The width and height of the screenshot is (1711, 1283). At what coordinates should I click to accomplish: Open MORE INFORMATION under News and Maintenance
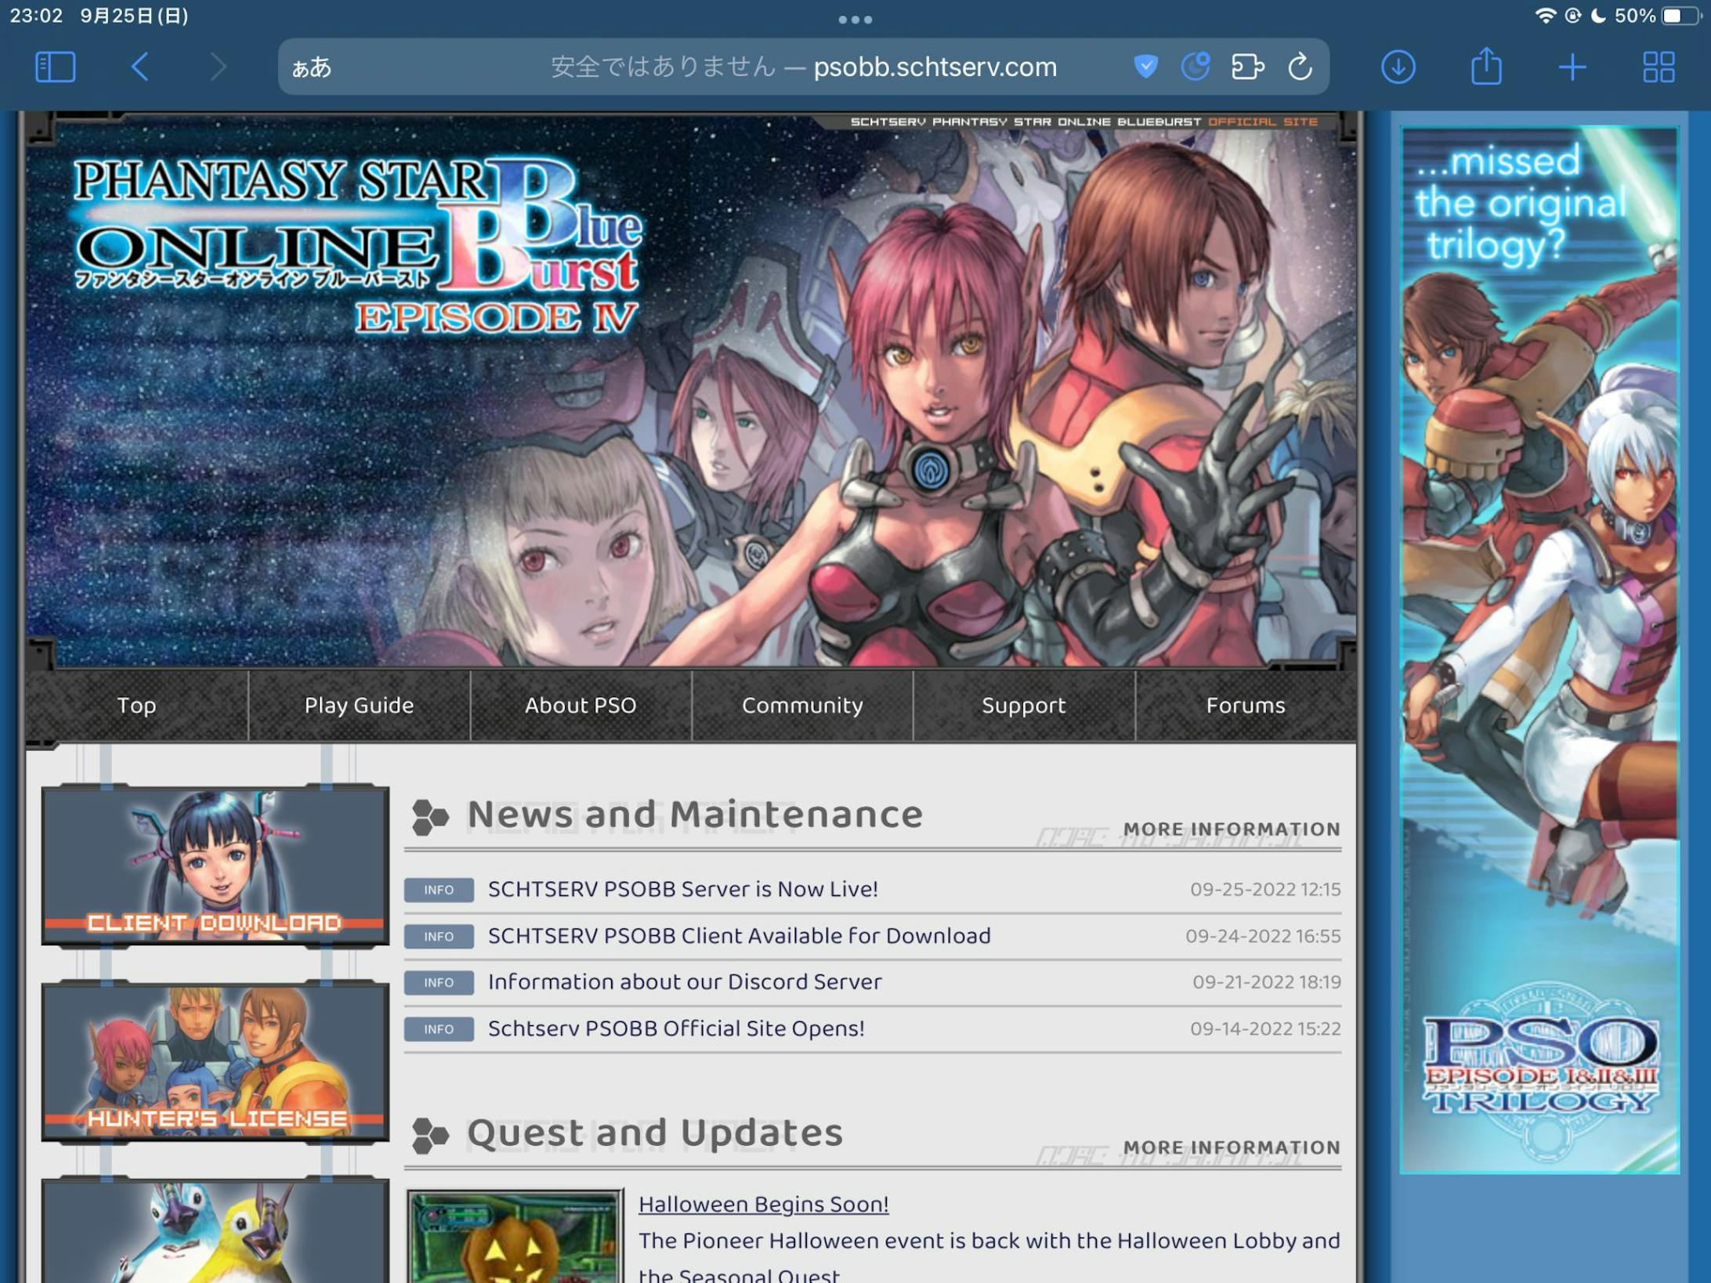[1232, 829]
